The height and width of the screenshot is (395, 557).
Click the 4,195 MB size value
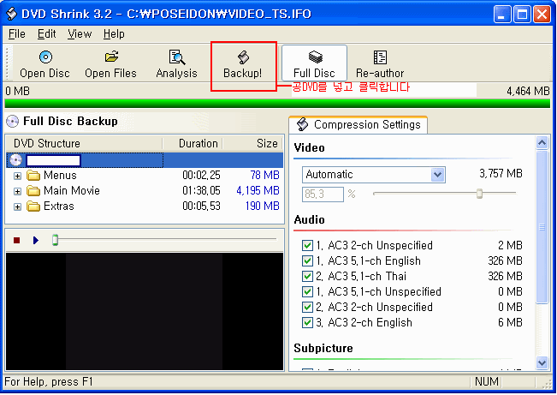[x=258, y=191]
